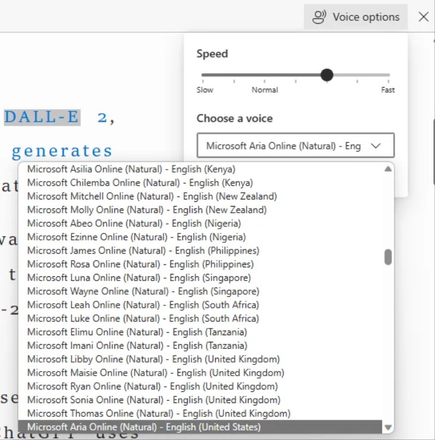
Task: Select Microsoft Thomas English (United Kingdom) voice
Action: coord(200,413)
